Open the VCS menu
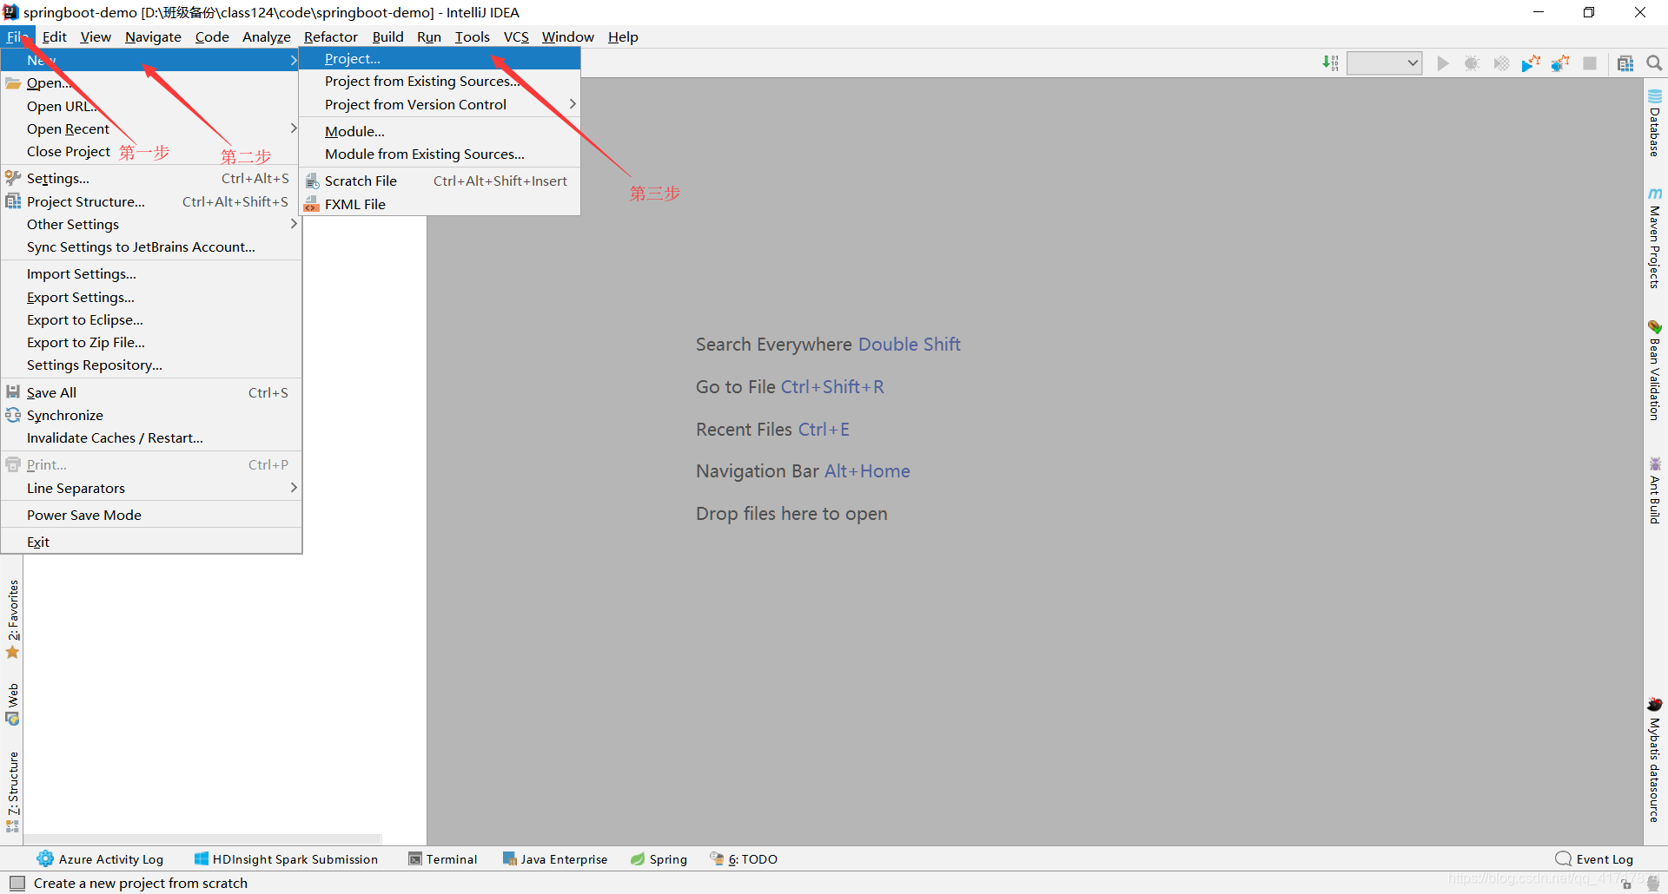The height and width of the screenshot is (894, 1668). [x=516, y=36]
